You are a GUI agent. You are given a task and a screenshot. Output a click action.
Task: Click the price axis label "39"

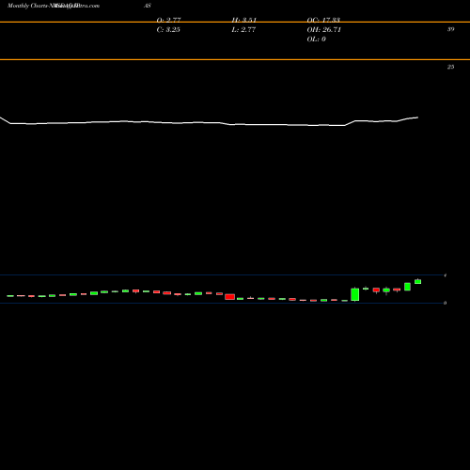[x=450, y=29]
